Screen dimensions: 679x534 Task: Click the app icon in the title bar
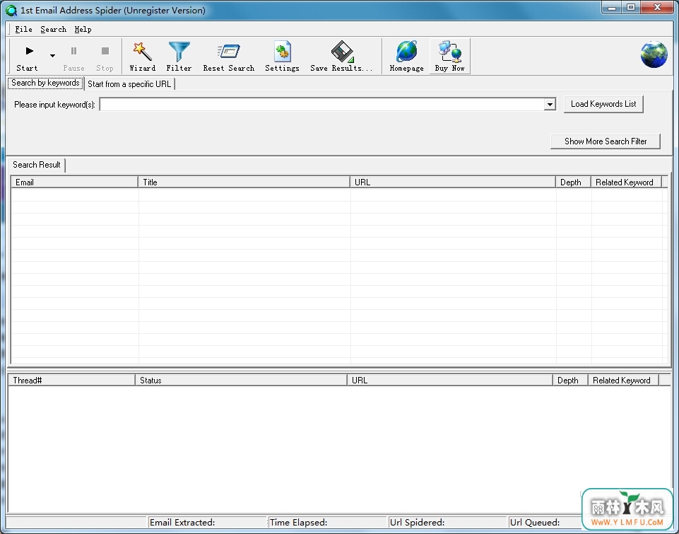[11, 10]
